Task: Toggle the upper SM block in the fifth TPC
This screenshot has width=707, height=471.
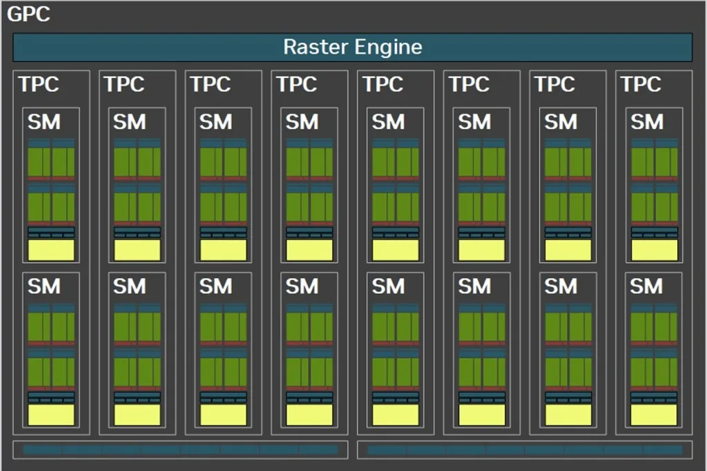Action: tap(395, 183)
